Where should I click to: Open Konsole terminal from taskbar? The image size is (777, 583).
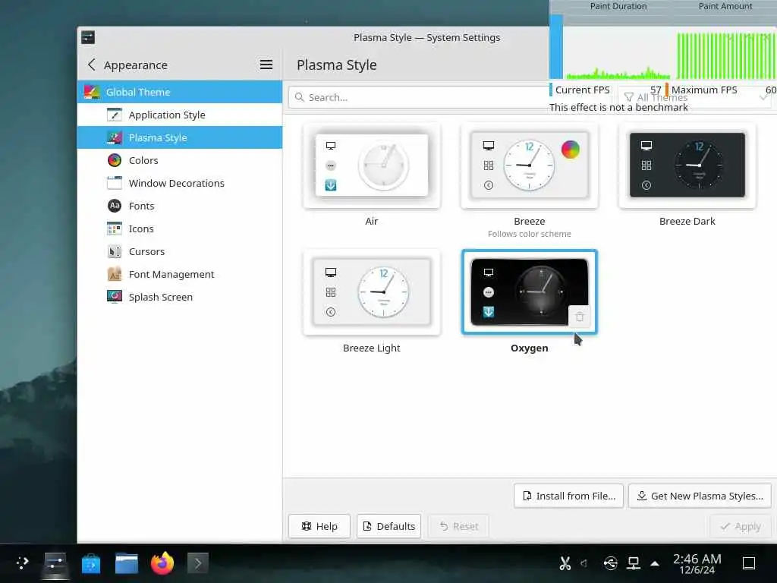(x=198, y=564)
